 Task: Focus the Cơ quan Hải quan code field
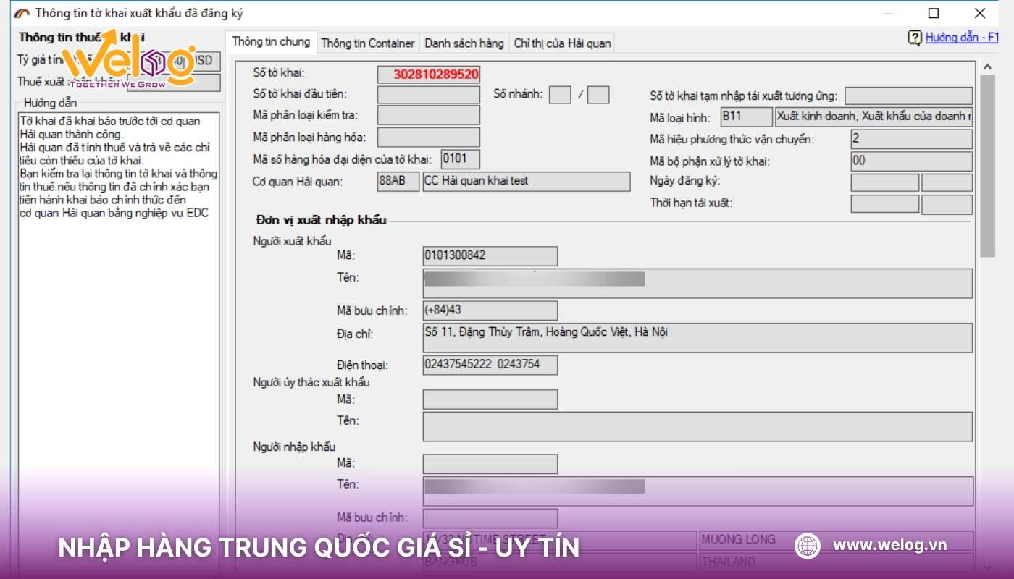coord(398,181)
